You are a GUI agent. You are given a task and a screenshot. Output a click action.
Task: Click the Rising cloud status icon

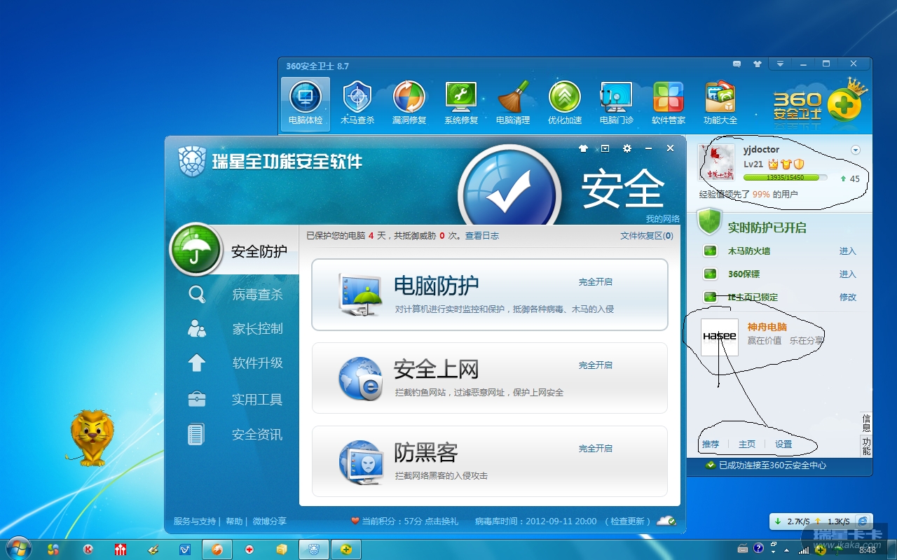[666, 521]
